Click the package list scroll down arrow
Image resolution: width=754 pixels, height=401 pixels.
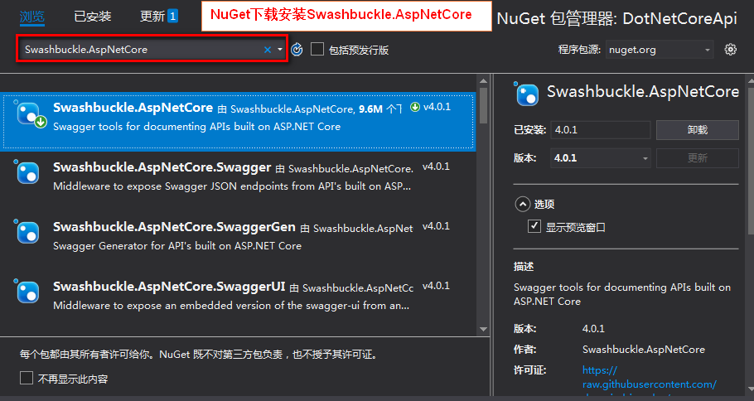point(483,330)
